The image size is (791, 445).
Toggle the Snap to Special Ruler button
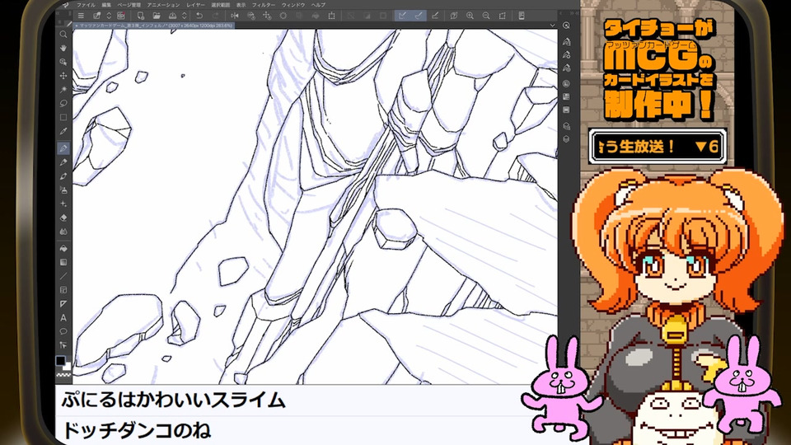419,16
